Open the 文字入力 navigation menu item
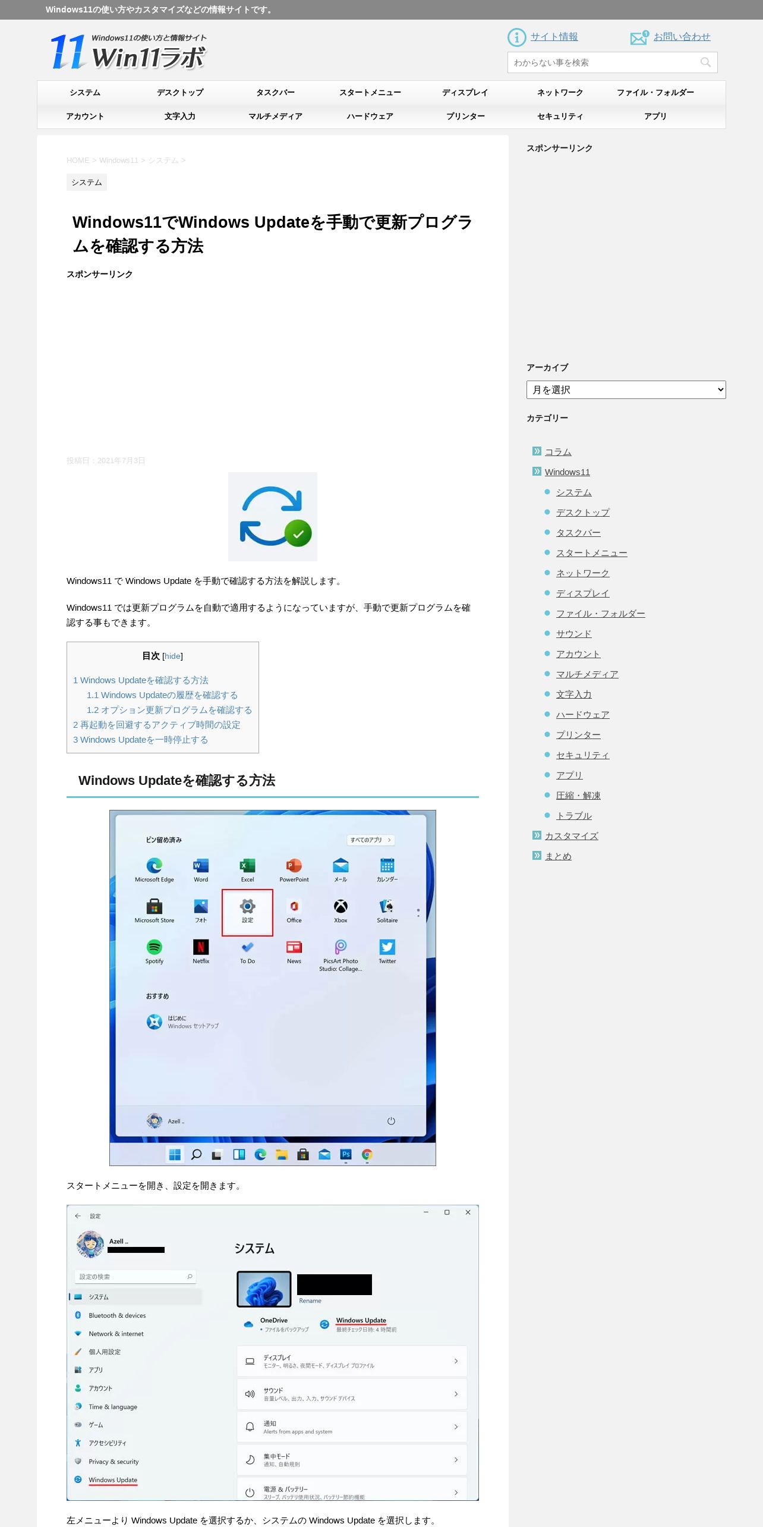 (x=180, y=117)
